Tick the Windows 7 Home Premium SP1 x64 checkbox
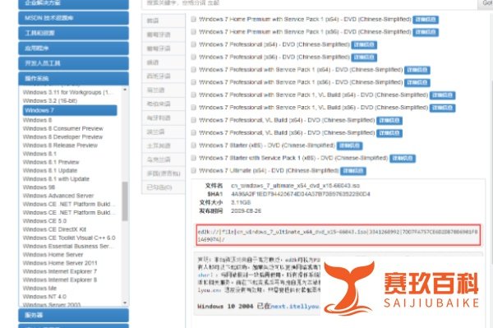The width and height of the screenshot is (493, 328). coord(193,19)
